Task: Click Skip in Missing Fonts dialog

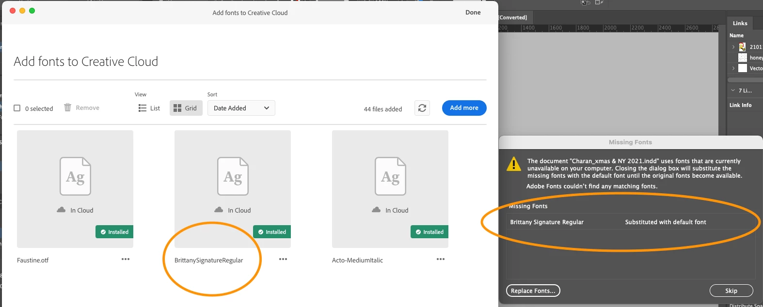Action: coord(731,291)
